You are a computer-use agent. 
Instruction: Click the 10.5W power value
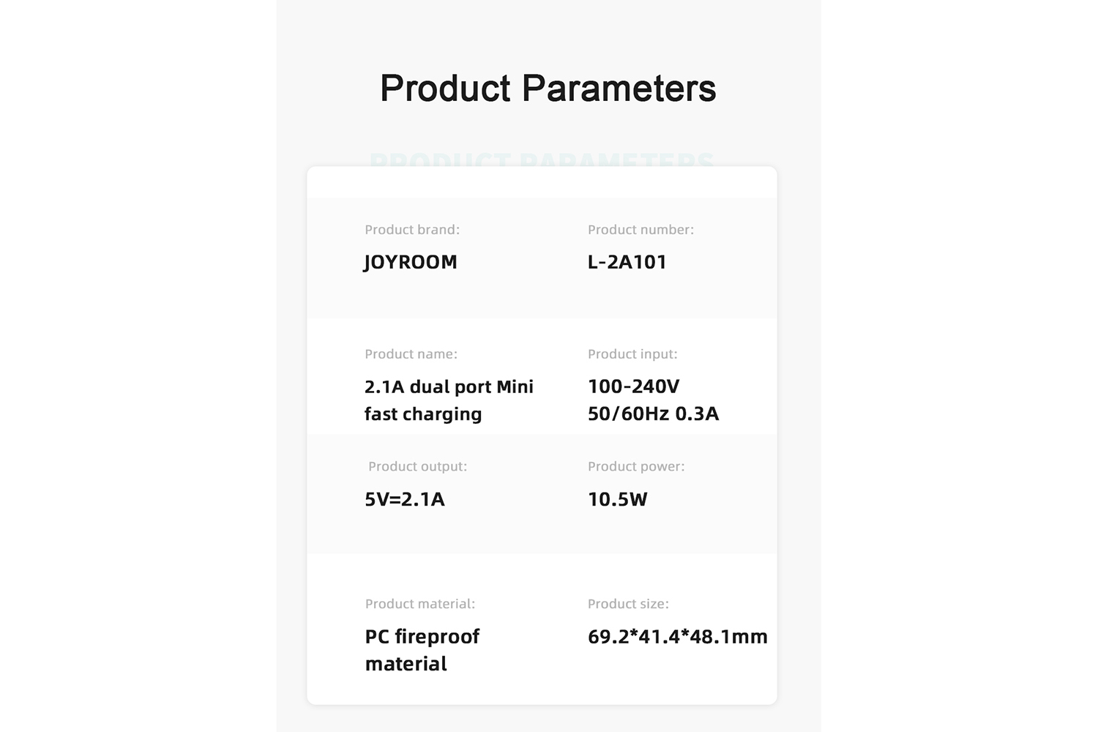(x=618, y=499)
